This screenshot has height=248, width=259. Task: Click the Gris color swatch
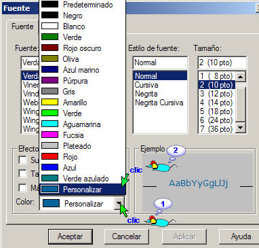point(49,91)
